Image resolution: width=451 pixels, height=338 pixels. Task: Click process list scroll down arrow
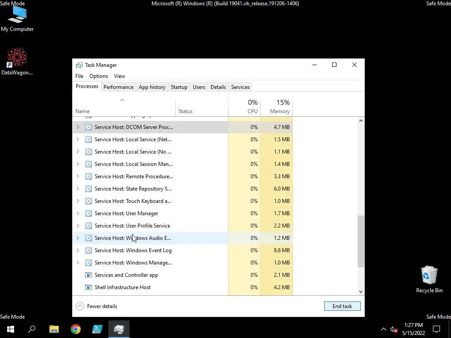tap(361, 292)
